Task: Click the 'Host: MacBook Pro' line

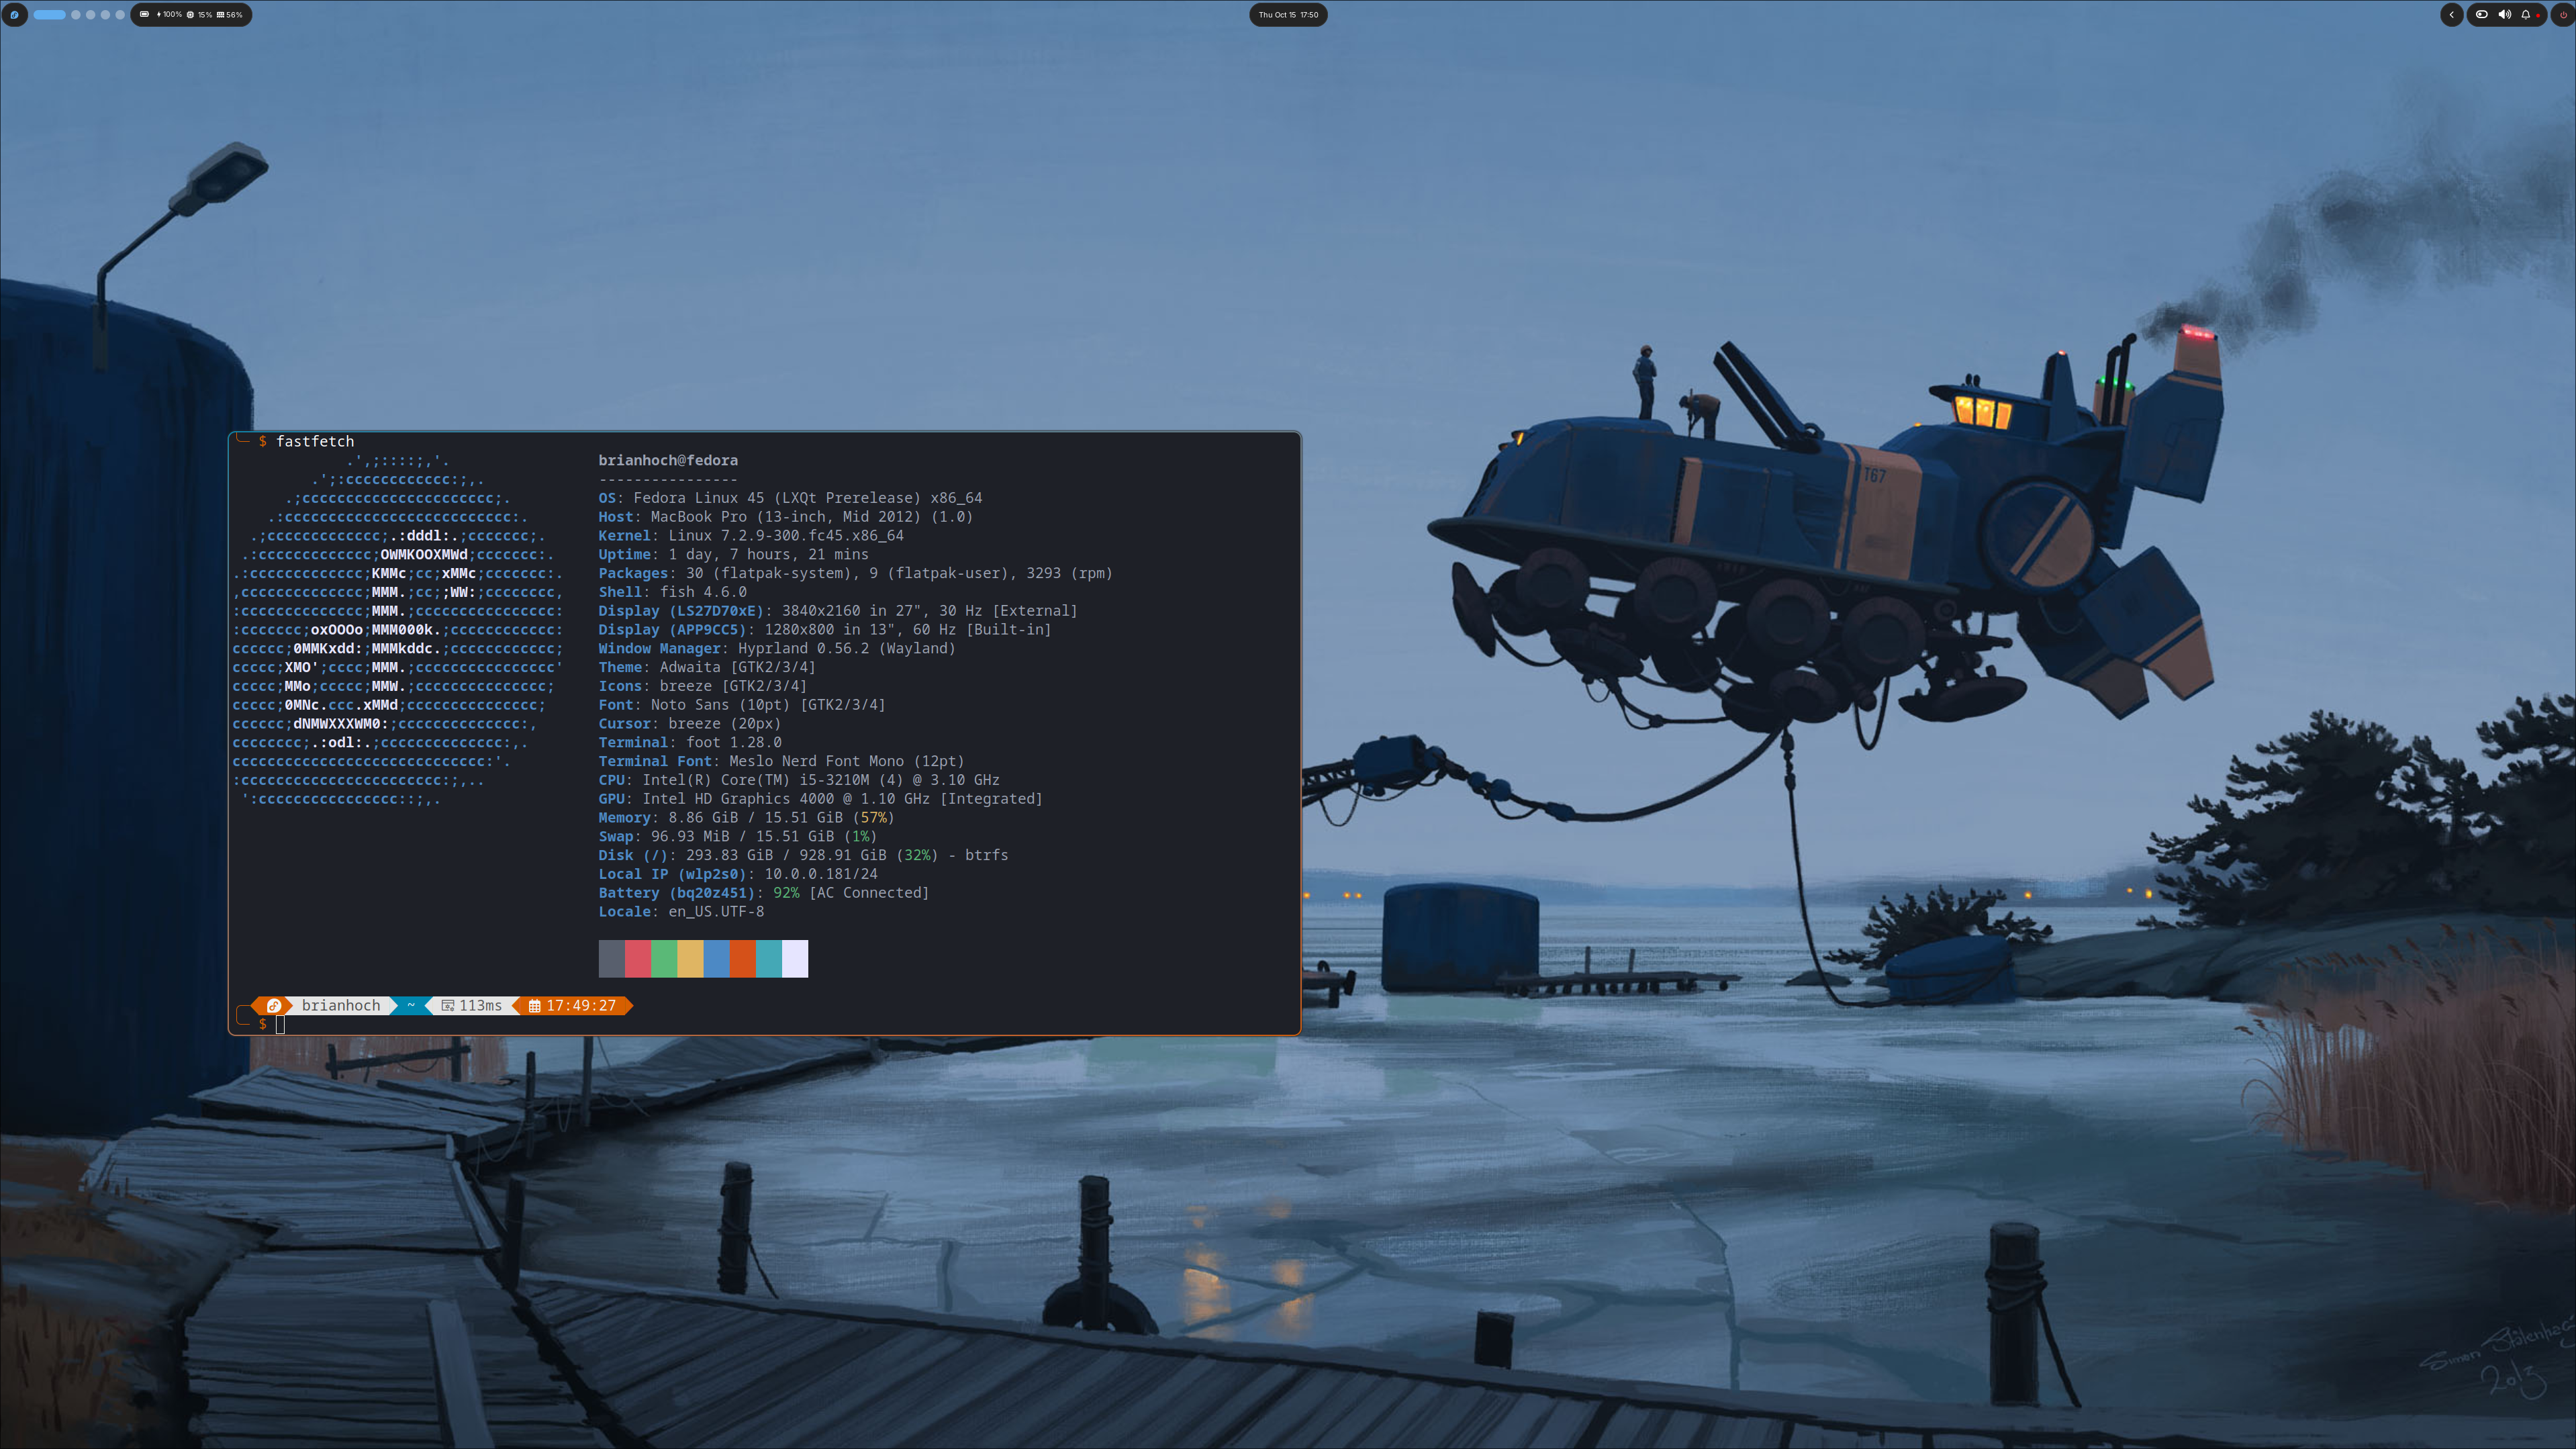Action: [x=785, y=517]
